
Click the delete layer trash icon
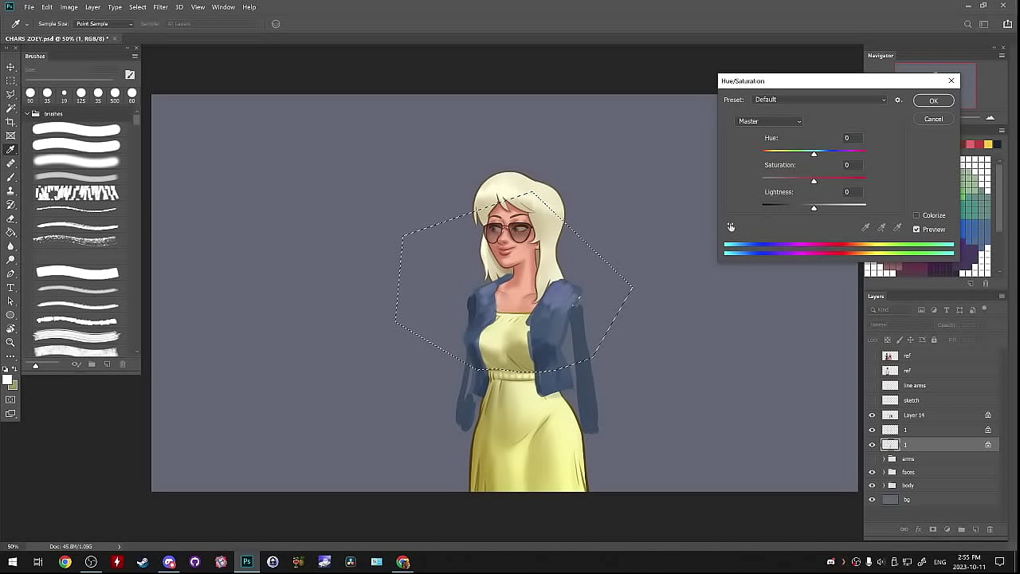(990, 529)
